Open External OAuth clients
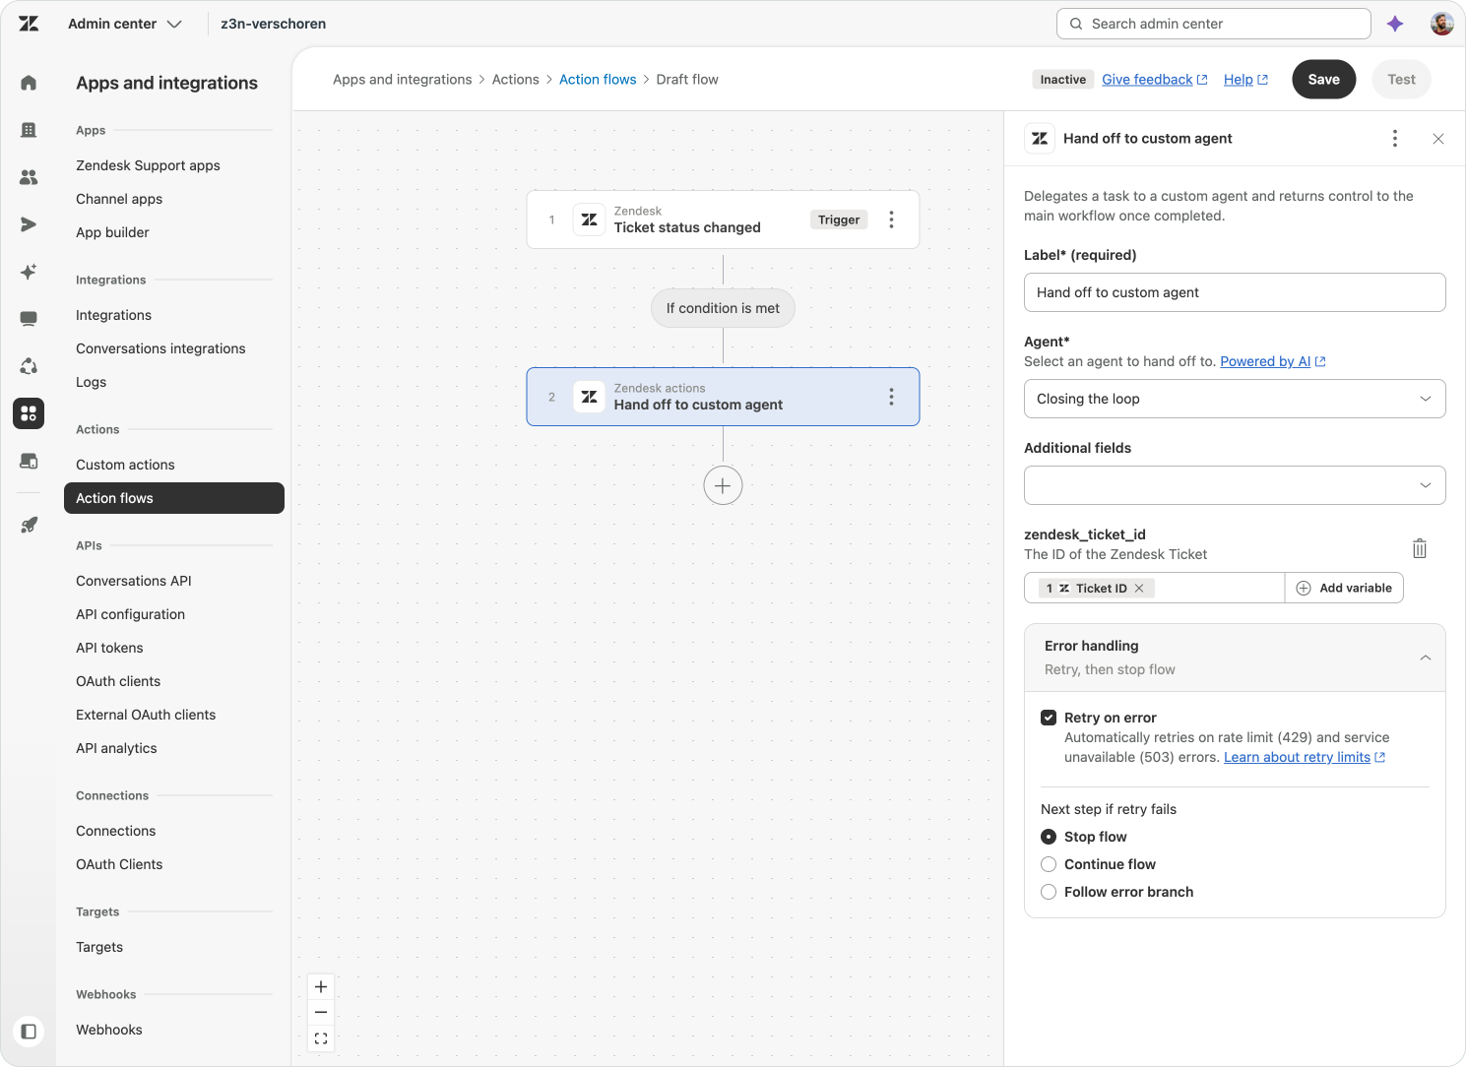The image size is (1466, 1067). 146,715
